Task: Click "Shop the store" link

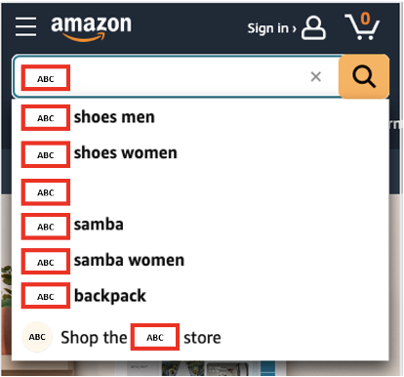Action: (x=141, y=337)
